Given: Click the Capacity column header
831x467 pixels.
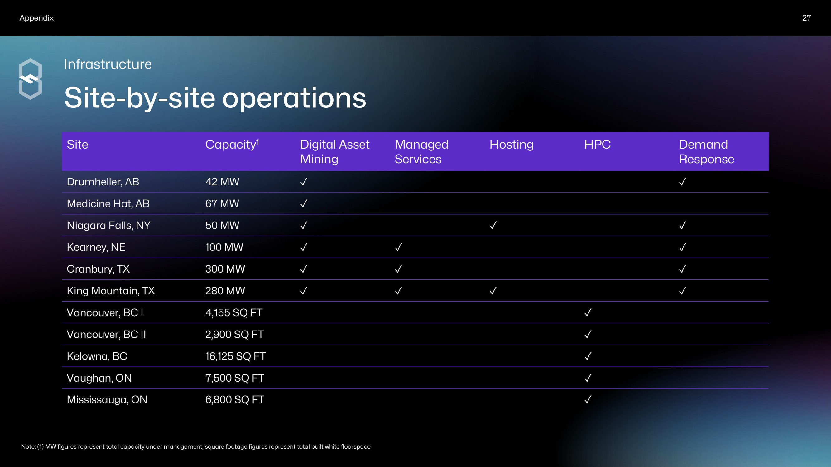Looking at the screenshot, I should coord(232,145).
